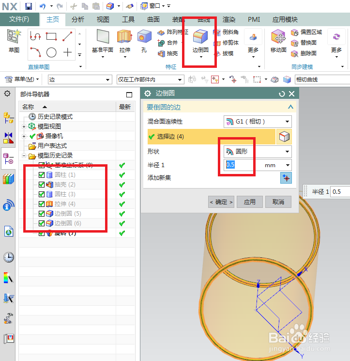Screen dimensions: 350x361
Task: Toggle checkbox for 拉伸 (4) feature
Action: click(x=42, y=204)
